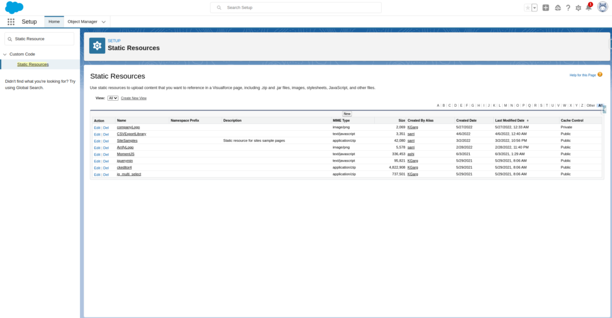
Task: Expand the Object Manager tab chevron
Action: [x=103, y=22]
